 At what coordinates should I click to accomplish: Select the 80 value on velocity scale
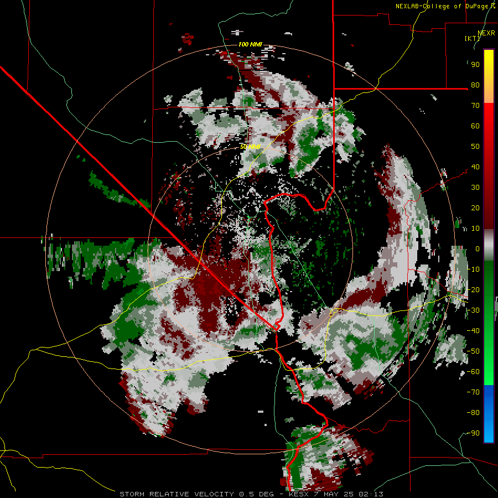tap(475, 85)
